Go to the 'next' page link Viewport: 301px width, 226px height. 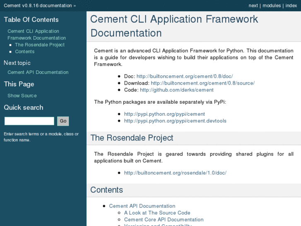coord(253,5)
